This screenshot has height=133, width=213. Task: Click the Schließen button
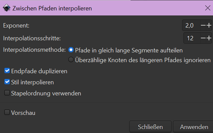pyautogui.click(x=150, y=127)
